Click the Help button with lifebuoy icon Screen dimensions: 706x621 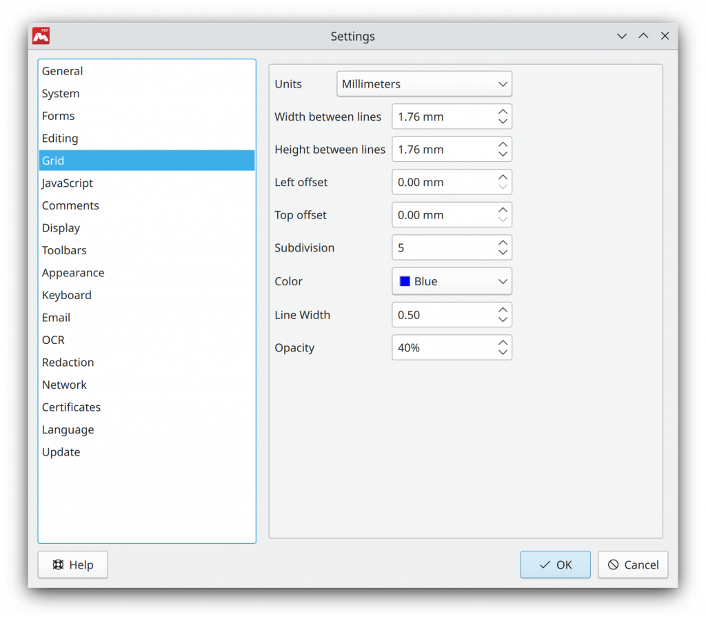pos(72,564)
